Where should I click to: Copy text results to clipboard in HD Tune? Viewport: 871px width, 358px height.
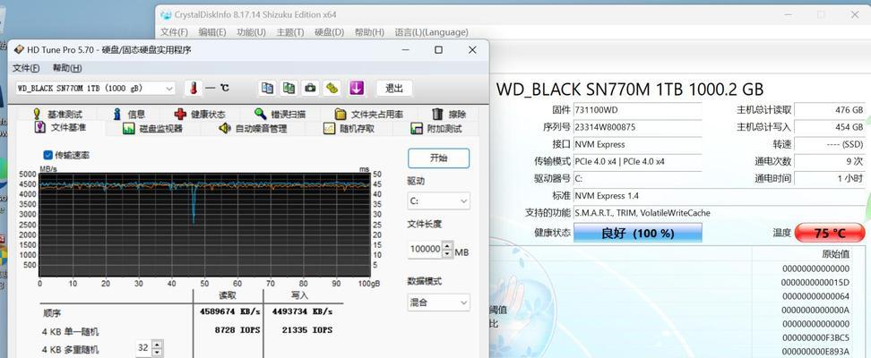click(267, 88)
